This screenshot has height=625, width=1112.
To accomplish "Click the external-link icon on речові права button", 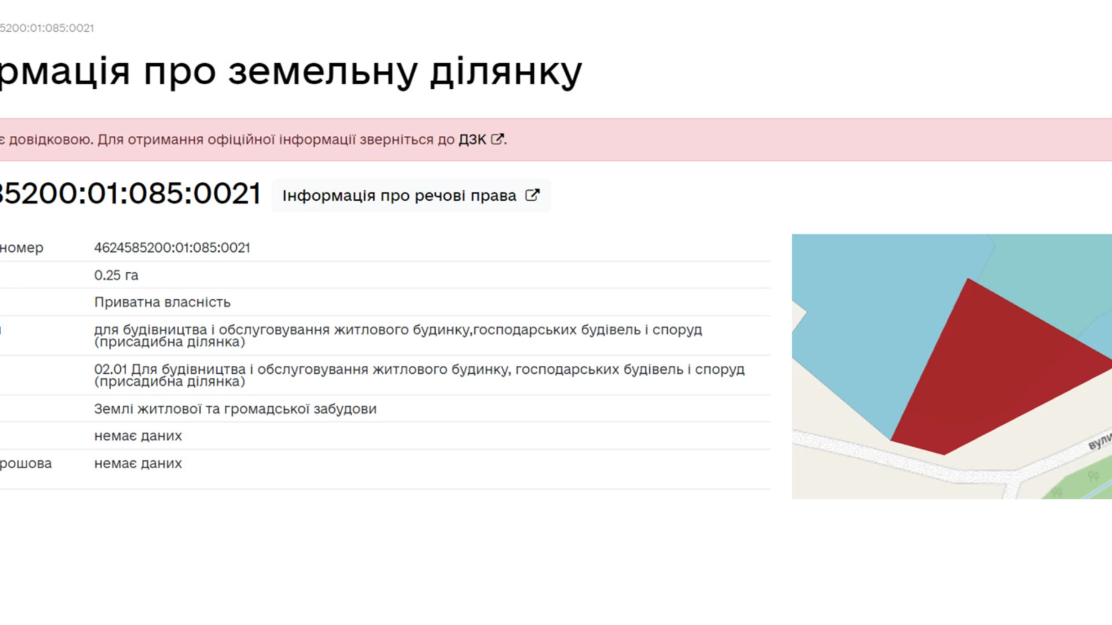I will (532, 195).
